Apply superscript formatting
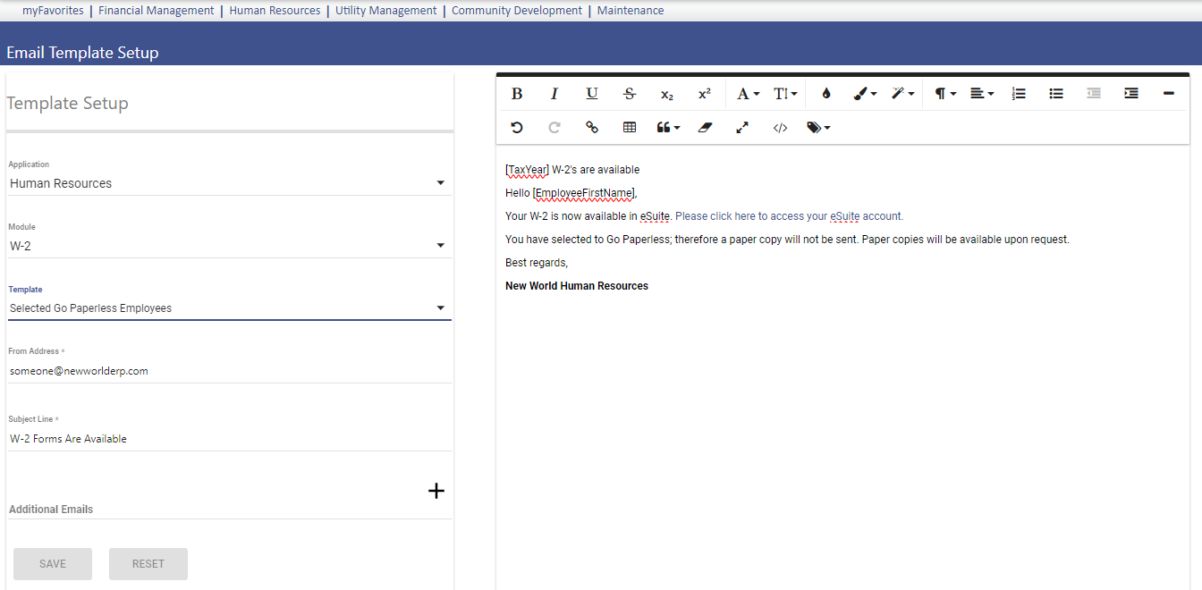Image resolution: width=1202 pixels, height=590 pixels. [x=704, y=93]
